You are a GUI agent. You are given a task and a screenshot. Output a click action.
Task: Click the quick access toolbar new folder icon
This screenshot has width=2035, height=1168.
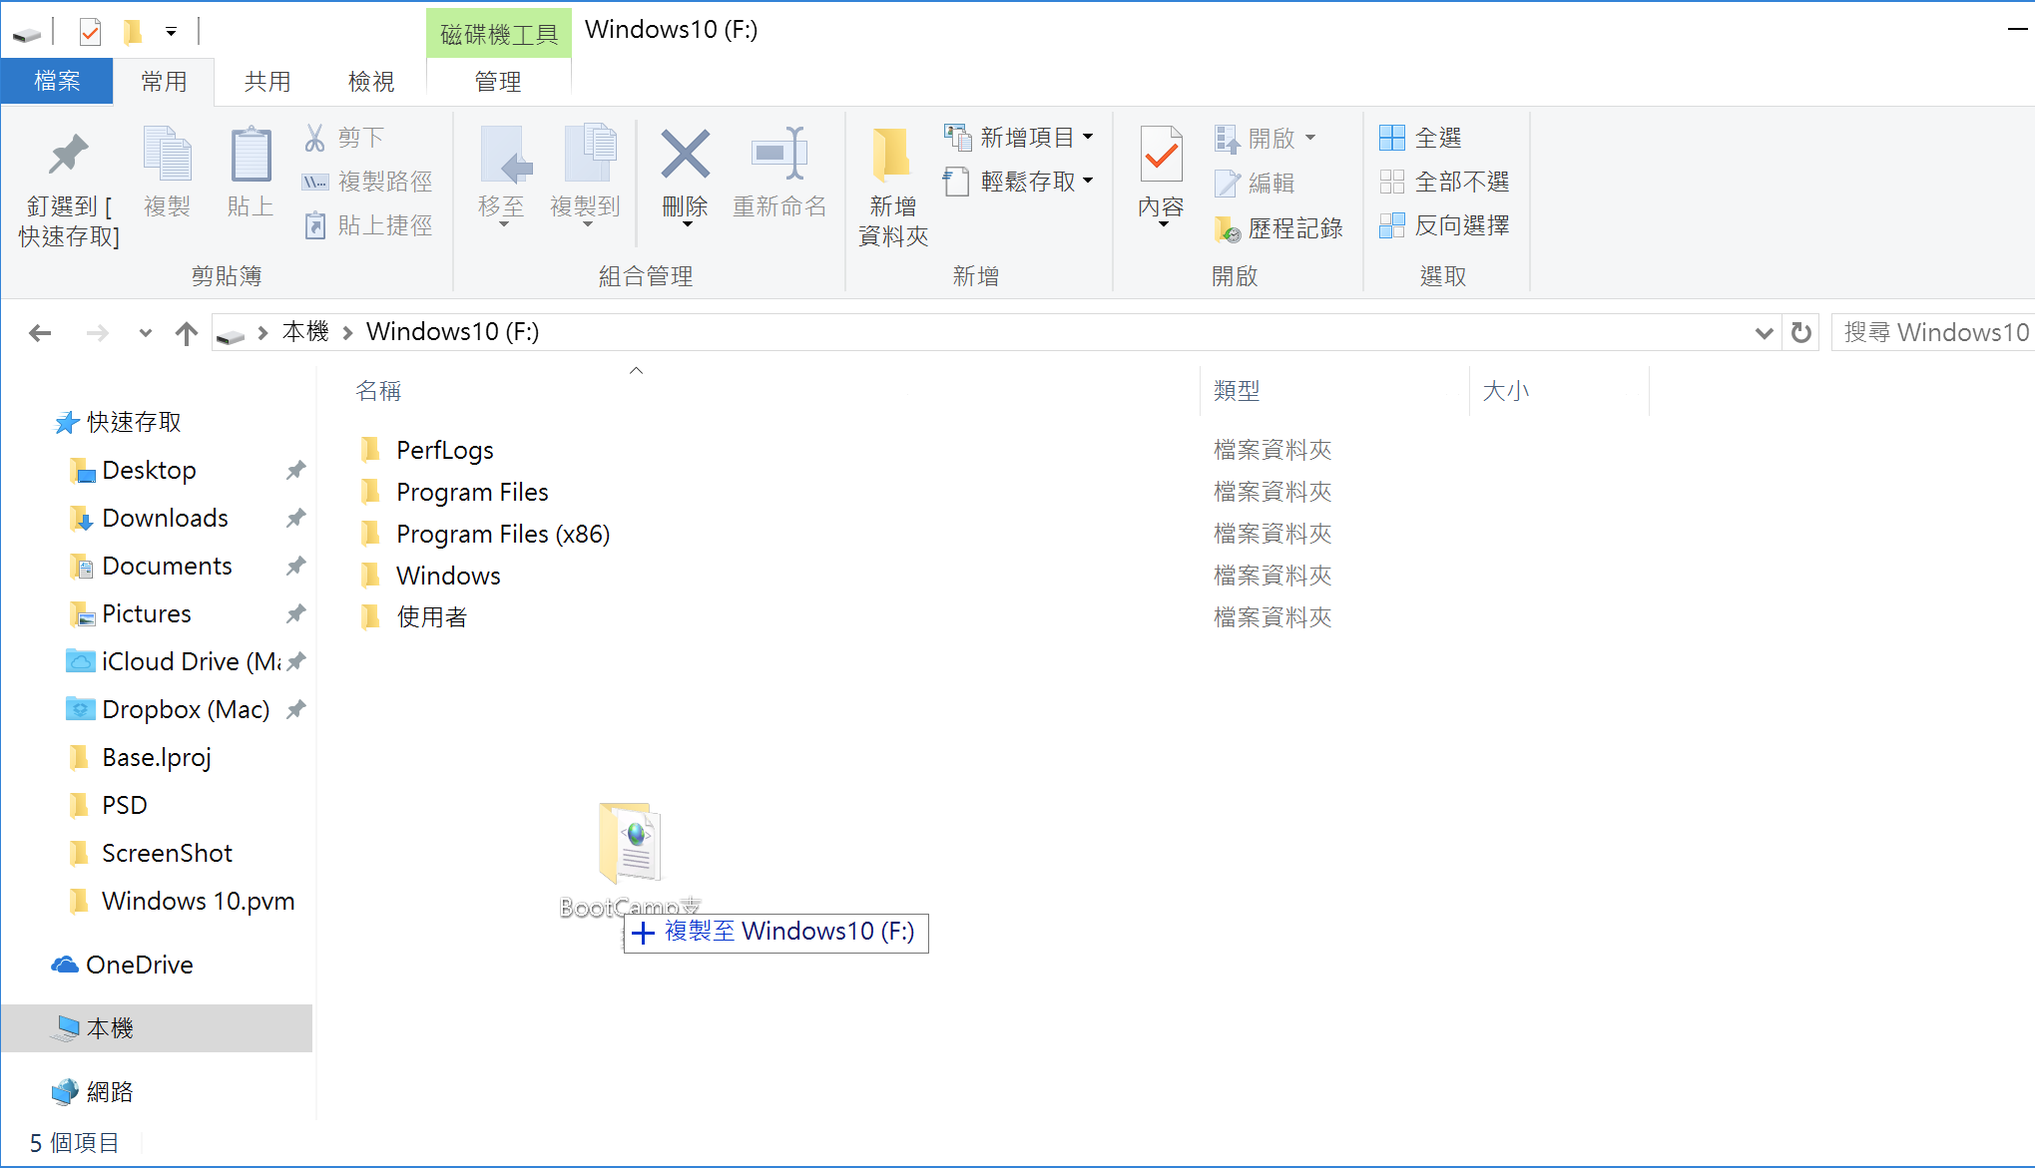pyautogui.click(x=132, y=32)
